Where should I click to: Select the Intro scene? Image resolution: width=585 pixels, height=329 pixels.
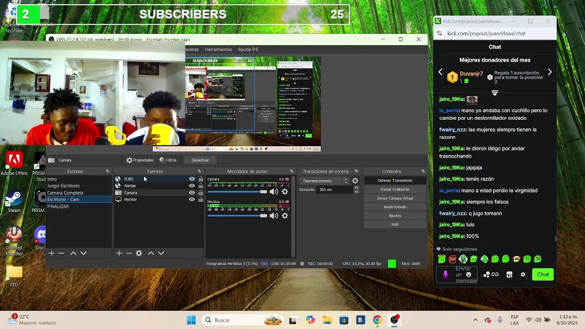click(x=79, y=179)
